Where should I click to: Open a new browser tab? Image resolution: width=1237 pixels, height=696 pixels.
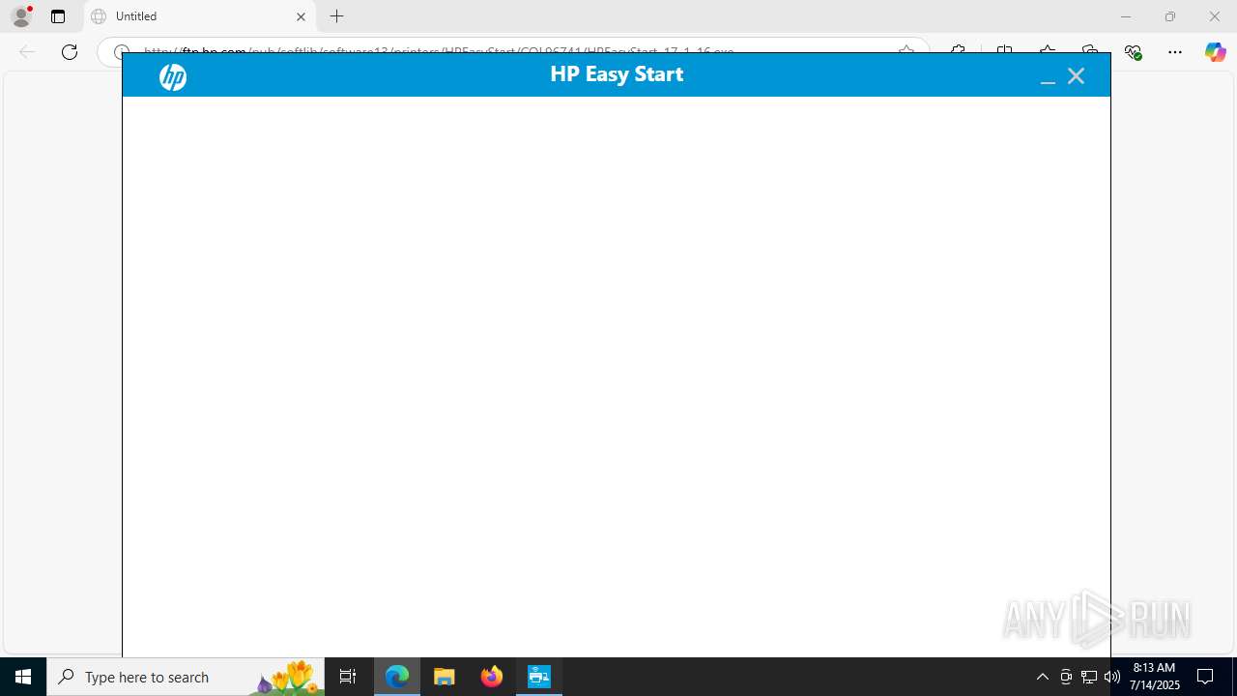click(x=336, y=16)
